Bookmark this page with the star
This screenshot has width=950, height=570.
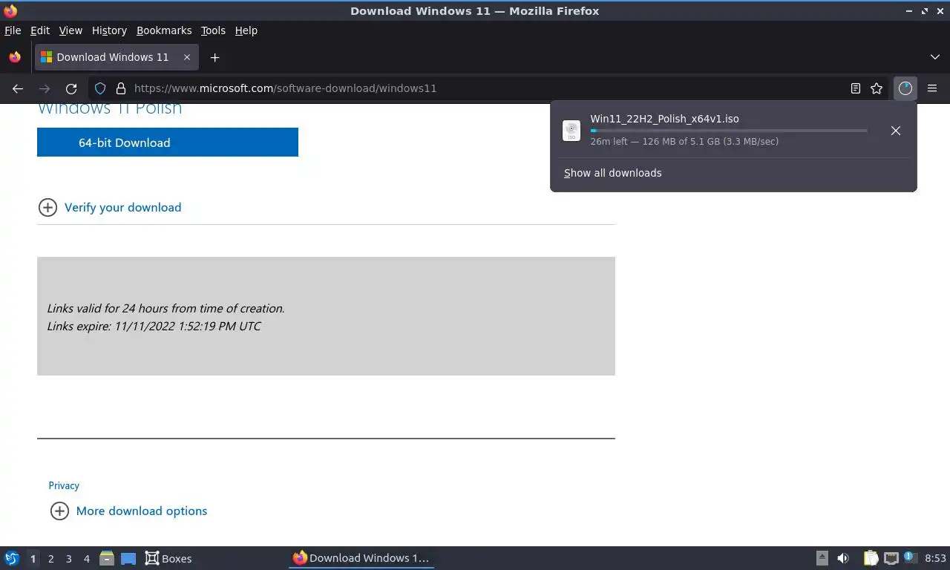[877, 88]
